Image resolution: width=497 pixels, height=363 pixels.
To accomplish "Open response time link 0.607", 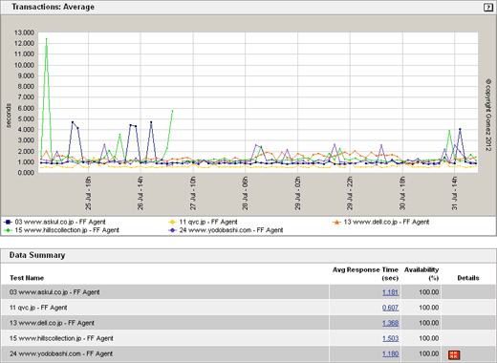I will pyautogui.click(x=390, y=308).
